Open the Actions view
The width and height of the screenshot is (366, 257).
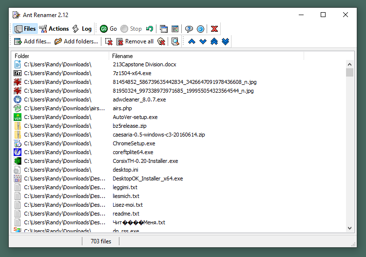(54, 29)
